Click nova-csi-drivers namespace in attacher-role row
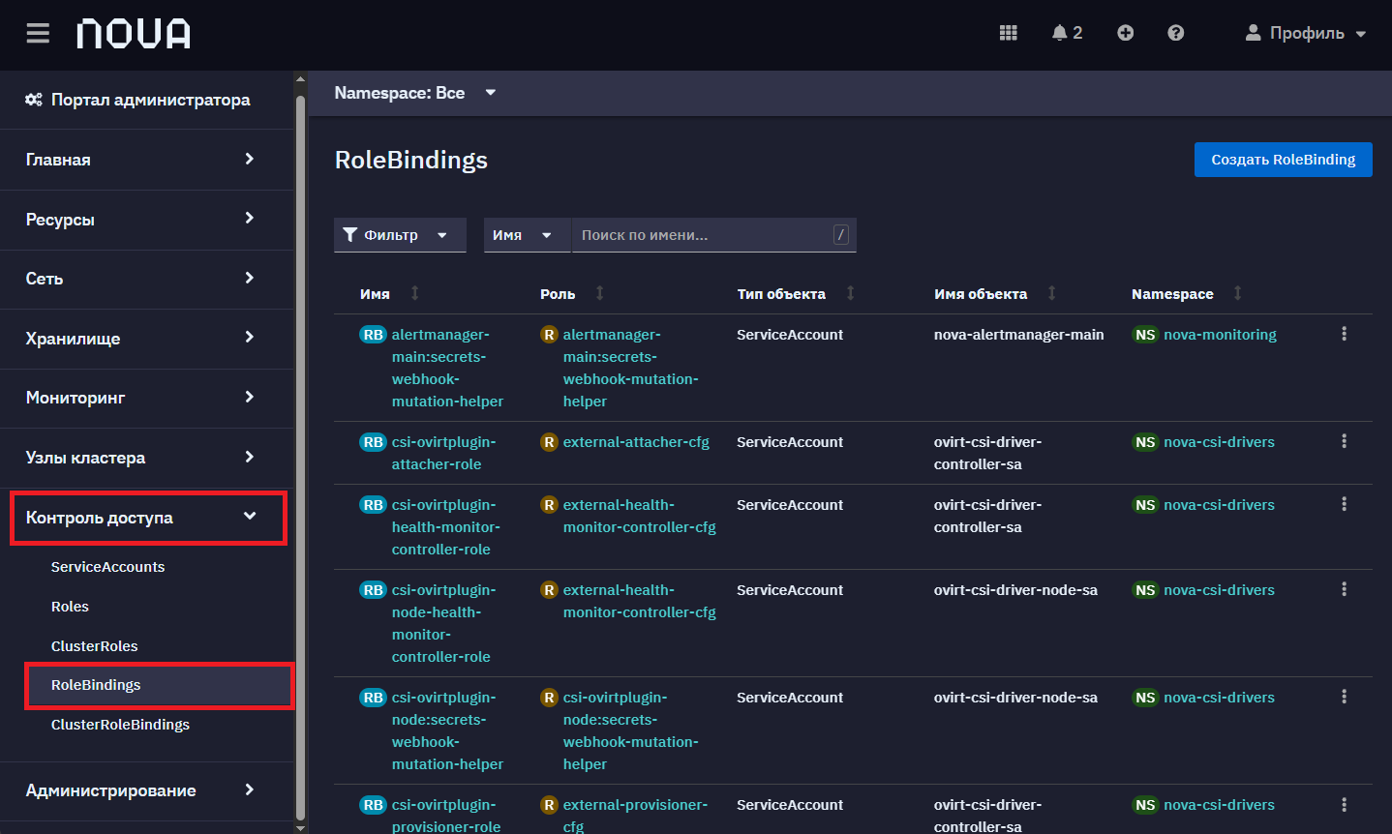This screenshot has width=1392, height=834. pos(1219,442)
